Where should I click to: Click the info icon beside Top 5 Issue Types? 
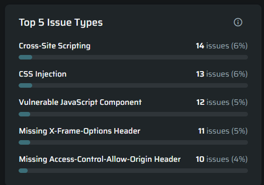[238, 22]
